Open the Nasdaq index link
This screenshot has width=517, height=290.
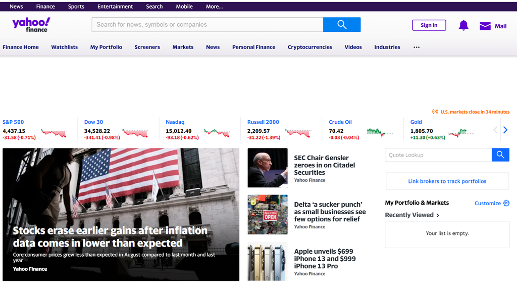pos(175,122)
